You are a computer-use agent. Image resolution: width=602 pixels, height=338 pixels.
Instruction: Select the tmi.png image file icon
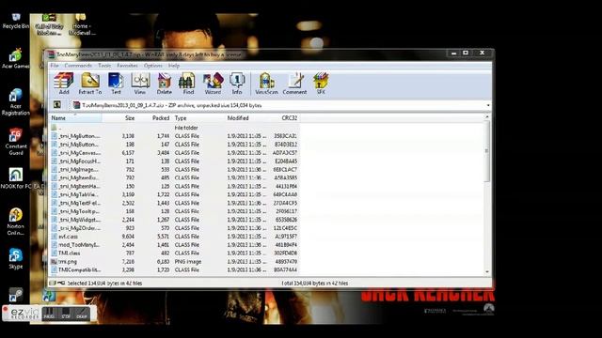55,262
